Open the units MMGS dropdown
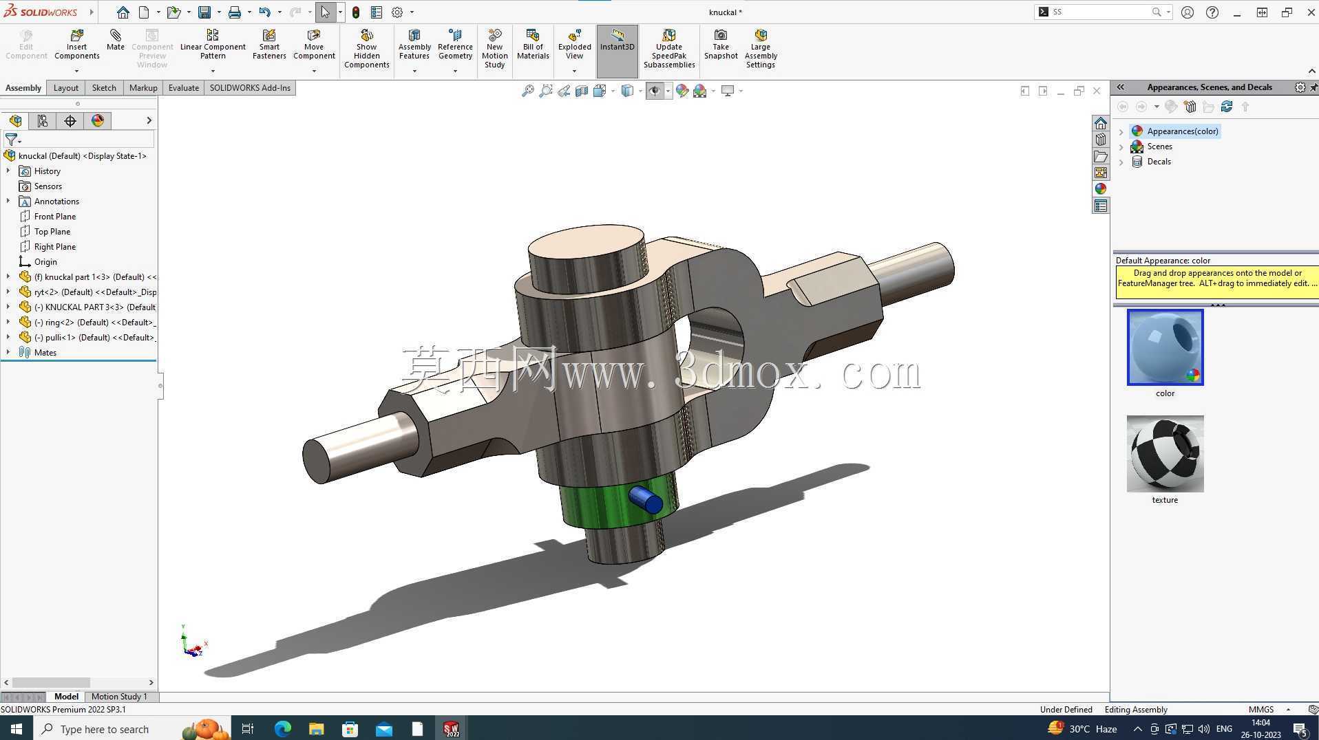Viewport: 1319px width, 740px height. pyautogui.click(x=1287, y=710)
